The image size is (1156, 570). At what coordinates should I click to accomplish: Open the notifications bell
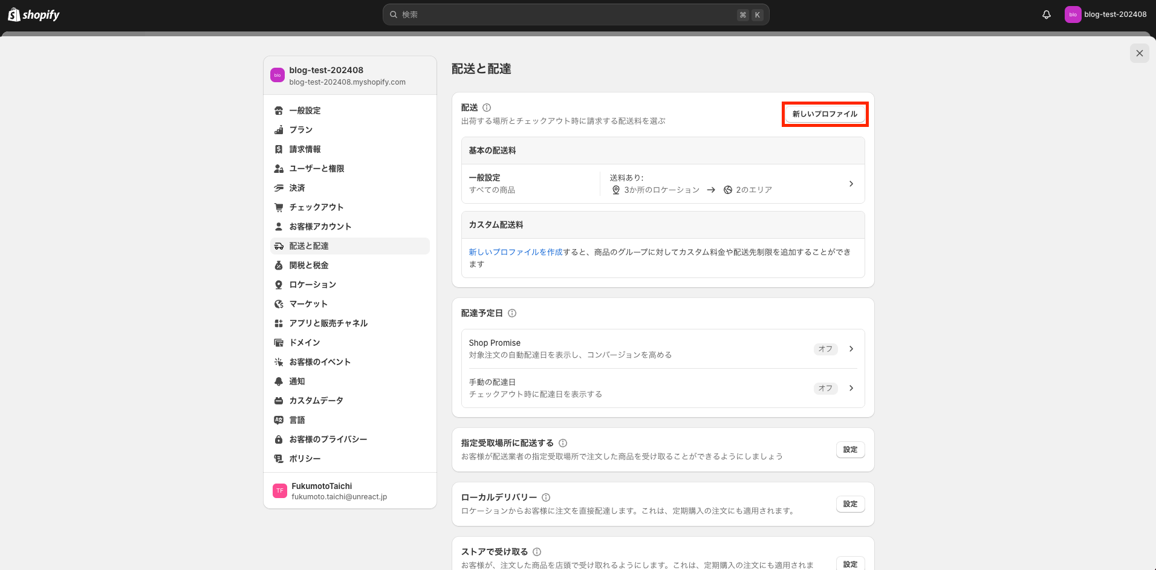click(x=1047, y=15)
